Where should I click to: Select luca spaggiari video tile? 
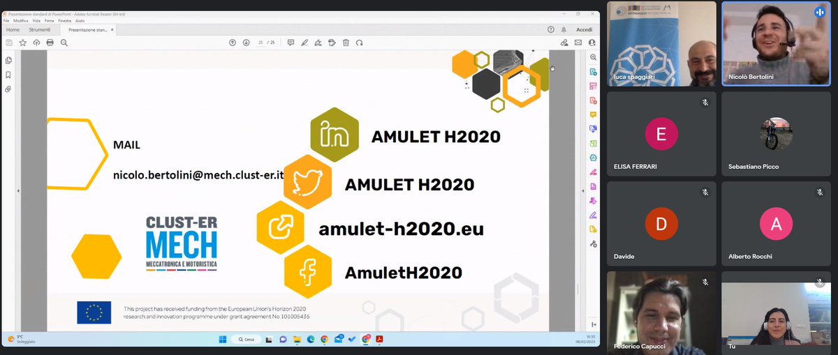tap(661, 44)
